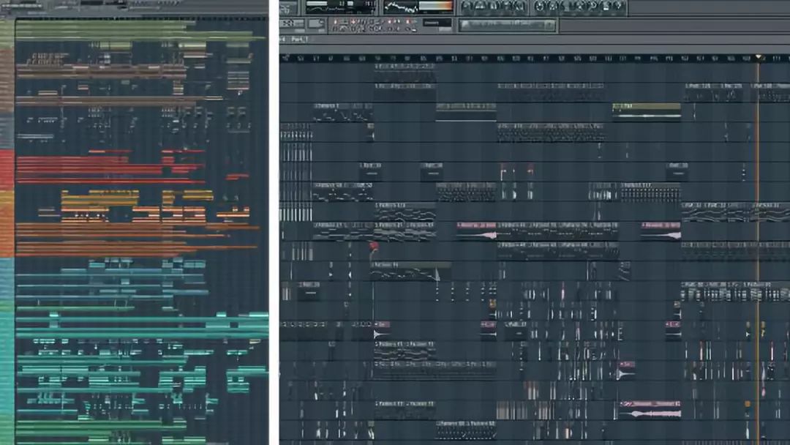Click the orange track group header in left window

click(7, 231)
